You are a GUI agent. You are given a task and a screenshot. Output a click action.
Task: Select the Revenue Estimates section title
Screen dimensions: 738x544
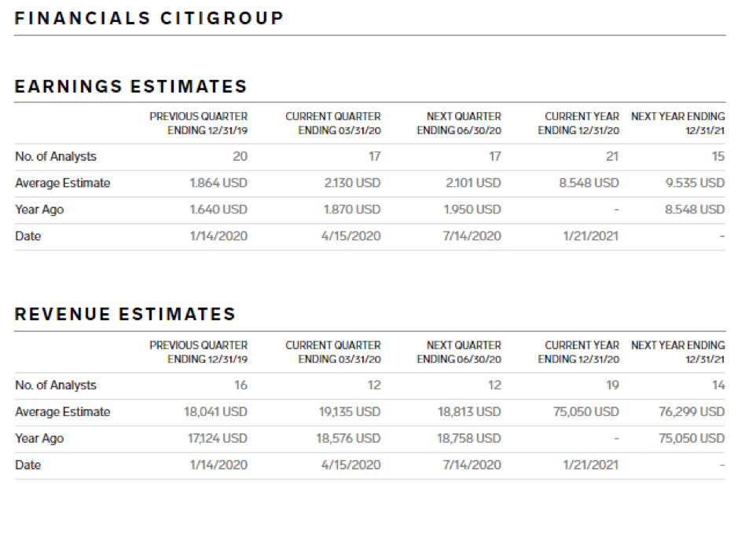coord(126,315)
